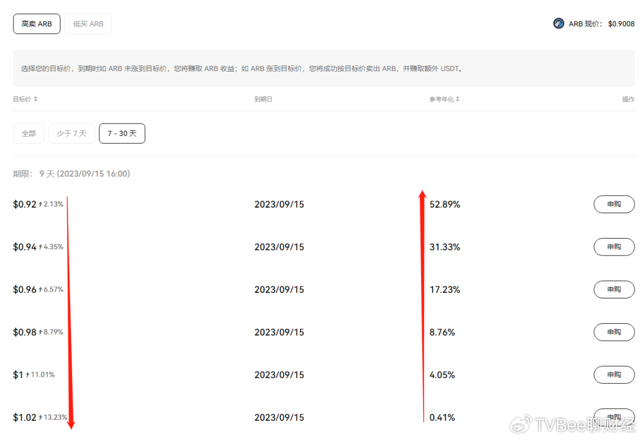The height and width of the screenshot is (440, 642).
Task: Select the 少于 7 天 filter
Action: (x=72, y=134)
